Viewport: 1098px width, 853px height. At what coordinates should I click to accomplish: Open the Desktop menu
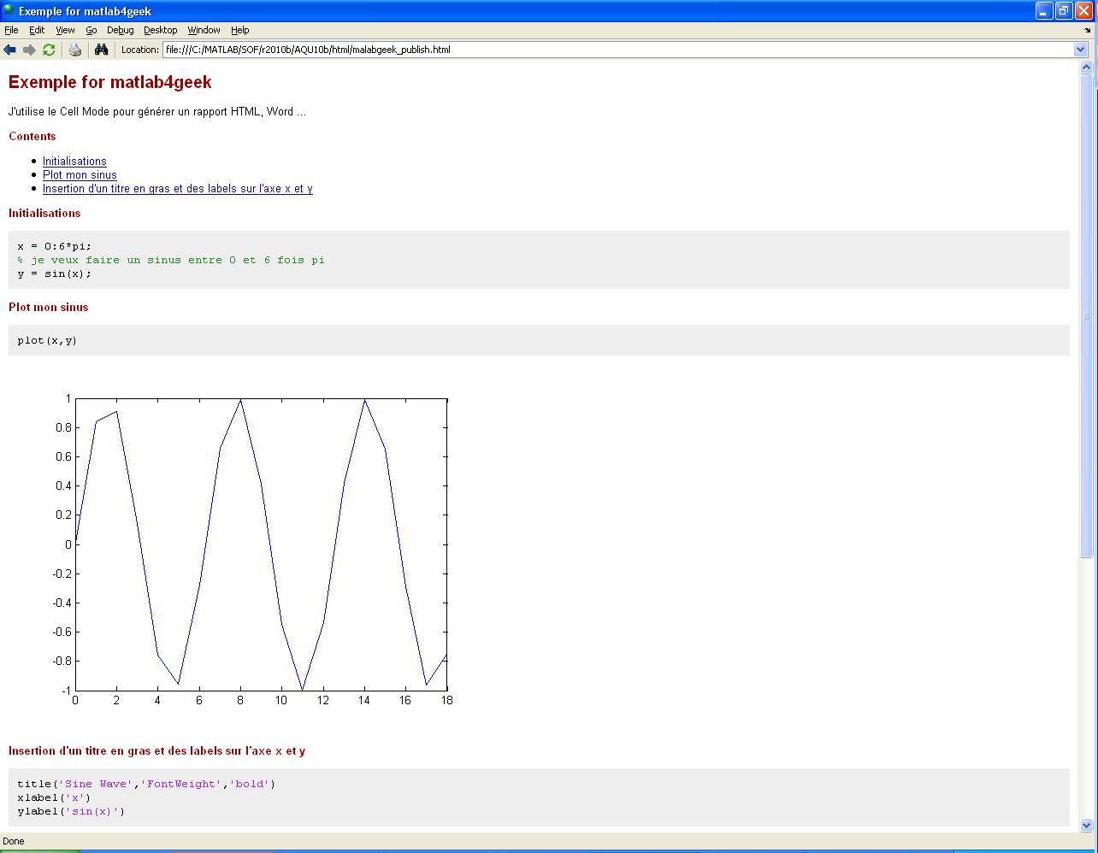(160, 30)
